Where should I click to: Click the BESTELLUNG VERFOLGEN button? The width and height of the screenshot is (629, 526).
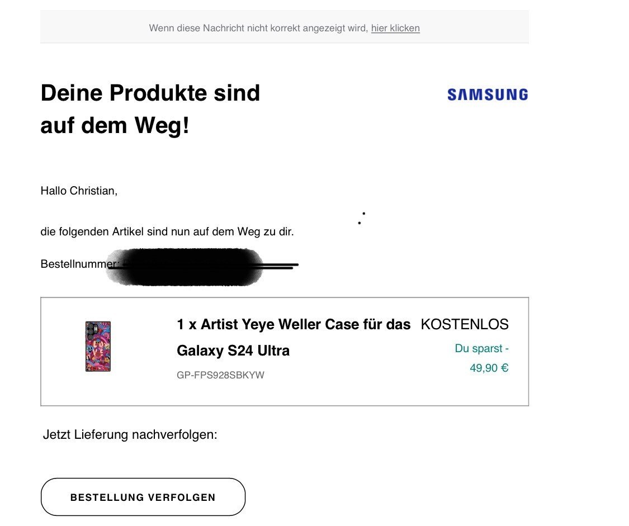click(x=143, y=497)
